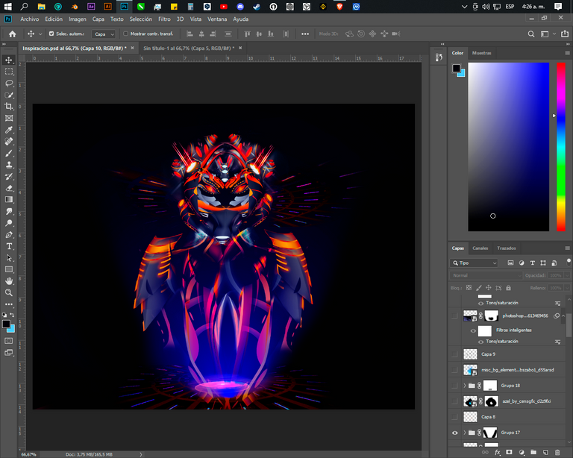
Task: Hide the Grupo 17 layer group
Action: tap(454, 433)
